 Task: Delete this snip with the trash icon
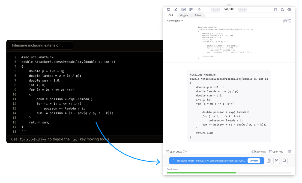[x=276, y=10]
